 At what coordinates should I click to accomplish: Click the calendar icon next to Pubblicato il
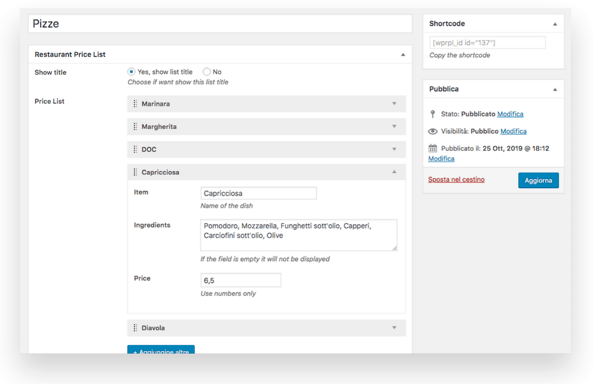pos(433,149)
